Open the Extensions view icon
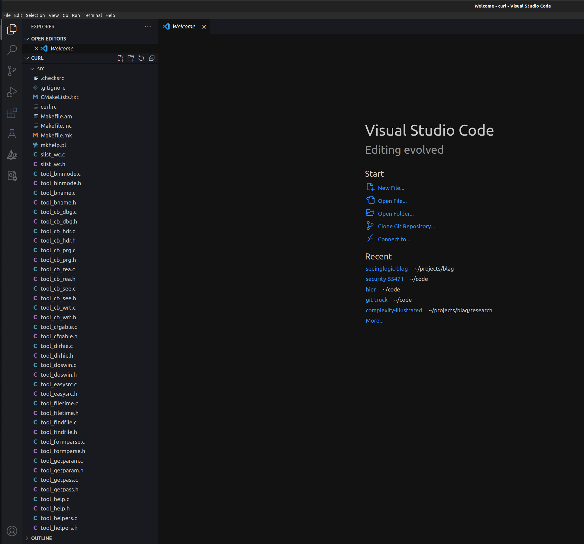This screenshot has width=584, height=544. pyautogui.click(x=12, y=113)
